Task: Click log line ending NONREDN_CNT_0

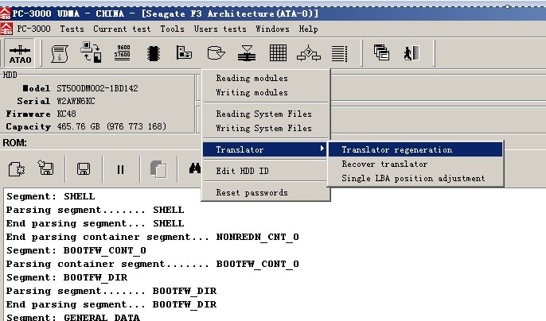Action: coord(153,238)
